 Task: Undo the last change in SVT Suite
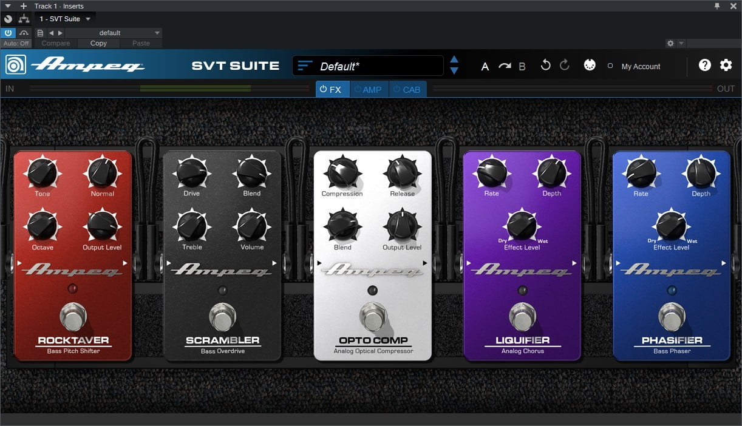[x=545, y=66]
